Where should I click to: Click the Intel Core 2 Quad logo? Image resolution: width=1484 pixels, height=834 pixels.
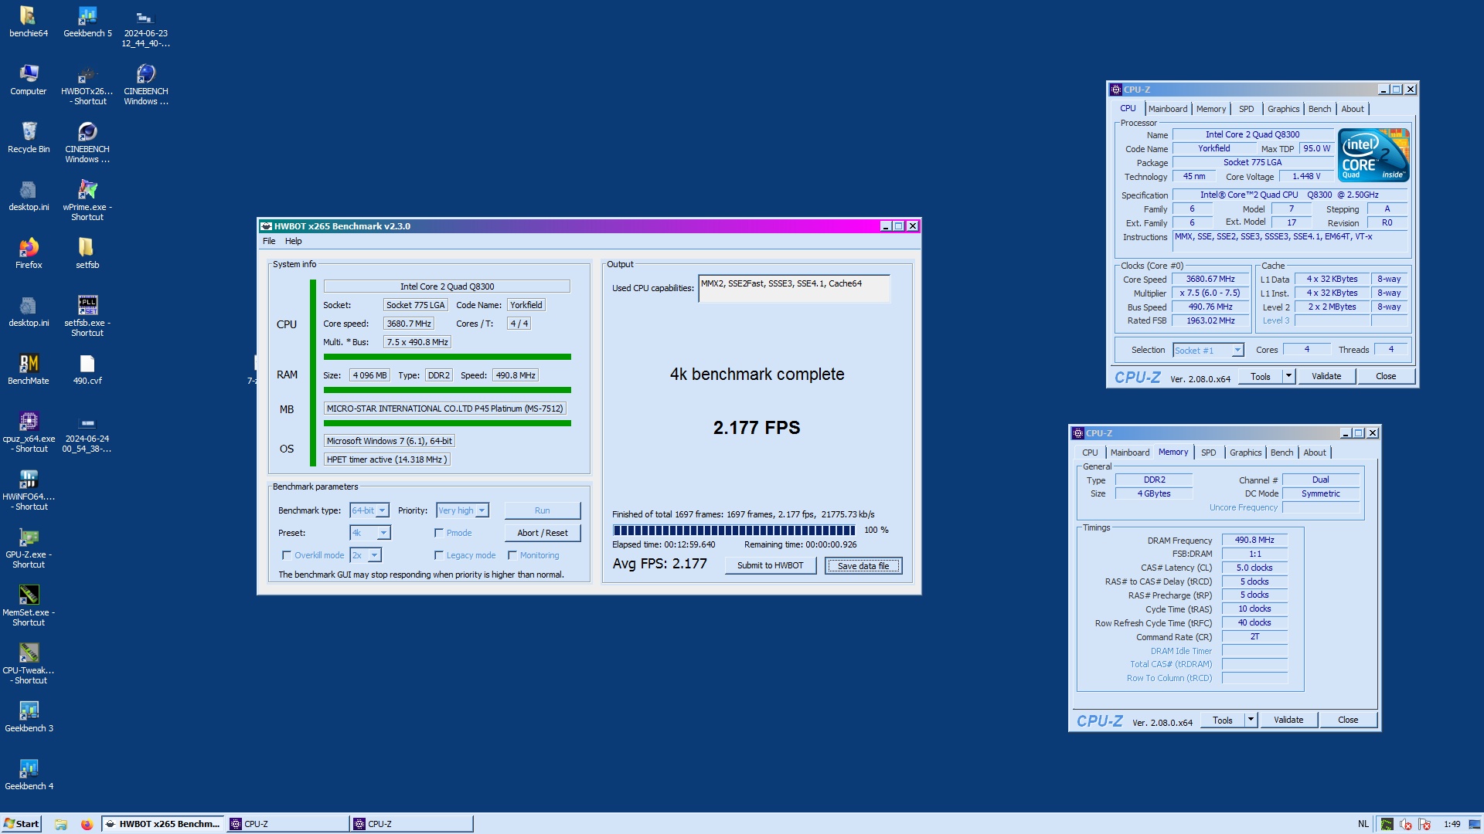click(x=1373, y=156)
